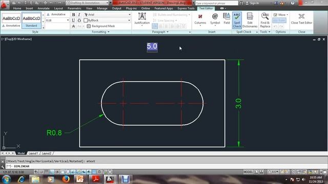Open the Background Mask dialog
This screenshot has height=184, width=328.
101,26
